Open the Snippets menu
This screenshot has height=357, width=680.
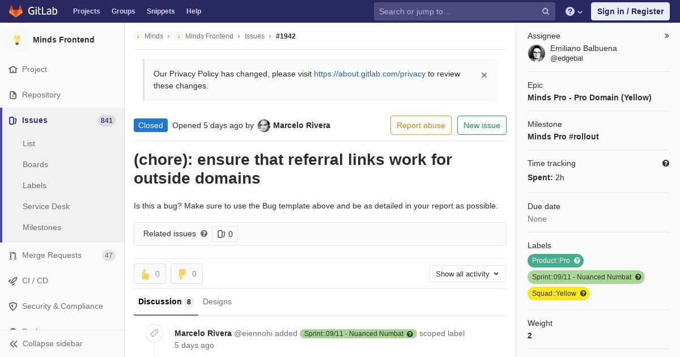161,11
